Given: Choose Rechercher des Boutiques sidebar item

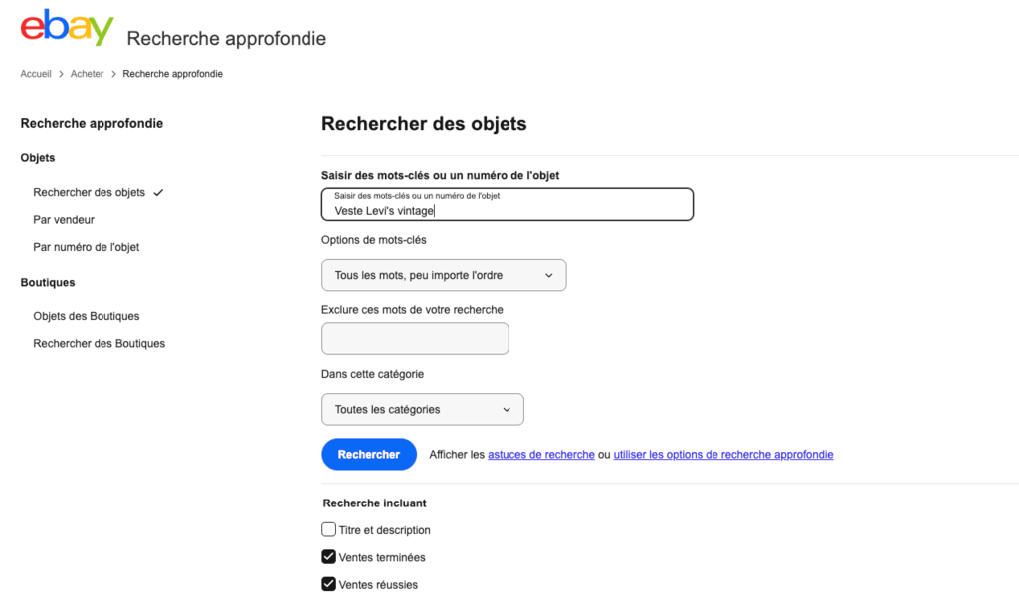Looking at the screenshot, I should coord(100,344).
